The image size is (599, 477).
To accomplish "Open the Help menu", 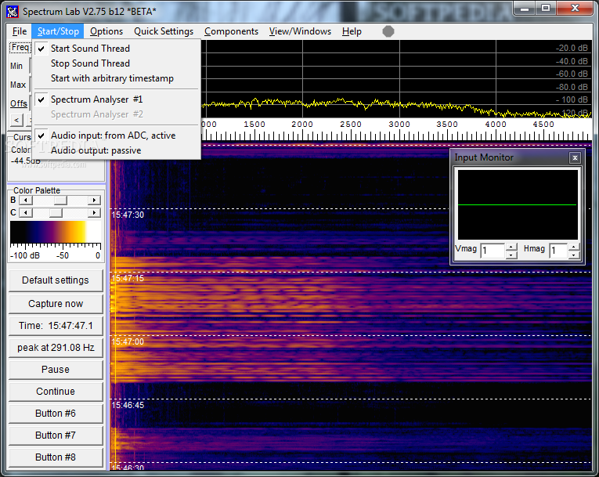I will point(352,31).
